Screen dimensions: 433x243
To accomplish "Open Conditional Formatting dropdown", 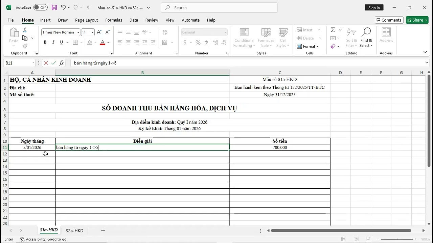I will (244, 38).
